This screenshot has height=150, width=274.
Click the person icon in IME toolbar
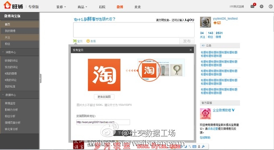click(199, 146)
